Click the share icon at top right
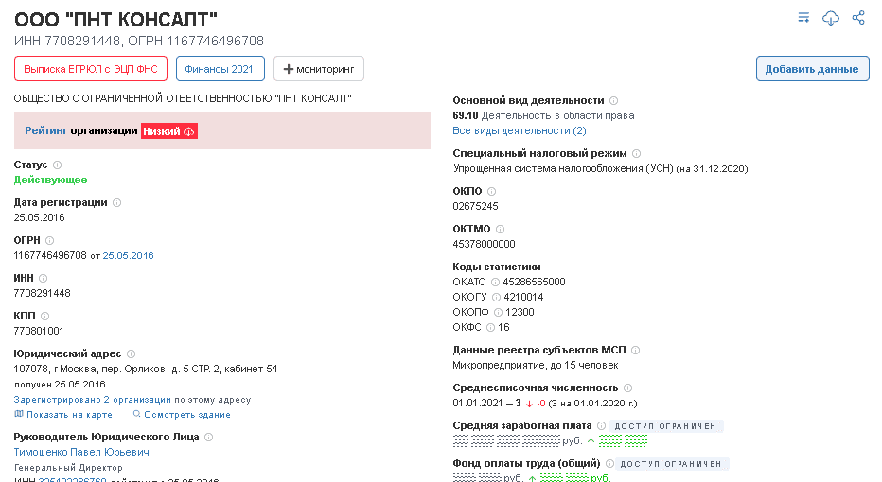This screenshot has height=482, width=882. (858, 18)
